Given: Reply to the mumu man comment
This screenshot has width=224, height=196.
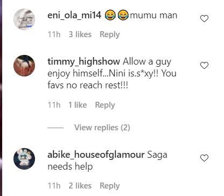Looking at the screenshot, I should [x=110, y=34].
